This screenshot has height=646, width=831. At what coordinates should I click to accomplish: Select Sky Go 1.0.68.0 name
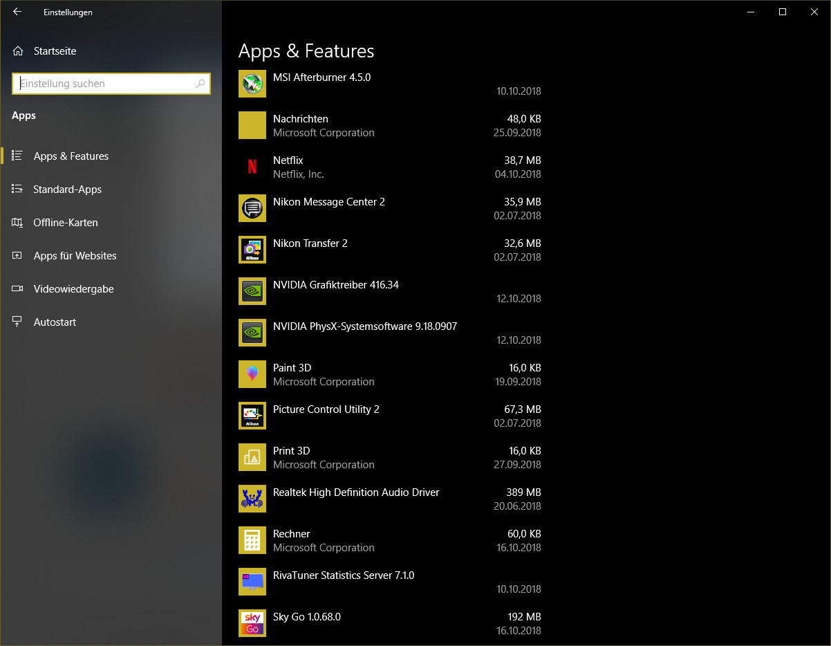307,617
